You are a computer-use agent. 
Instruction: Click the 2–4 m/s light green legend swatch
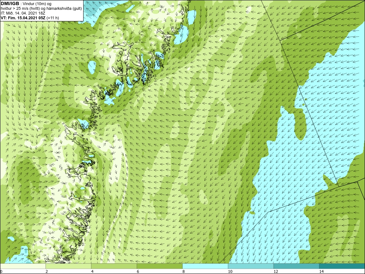click(69, 266)
